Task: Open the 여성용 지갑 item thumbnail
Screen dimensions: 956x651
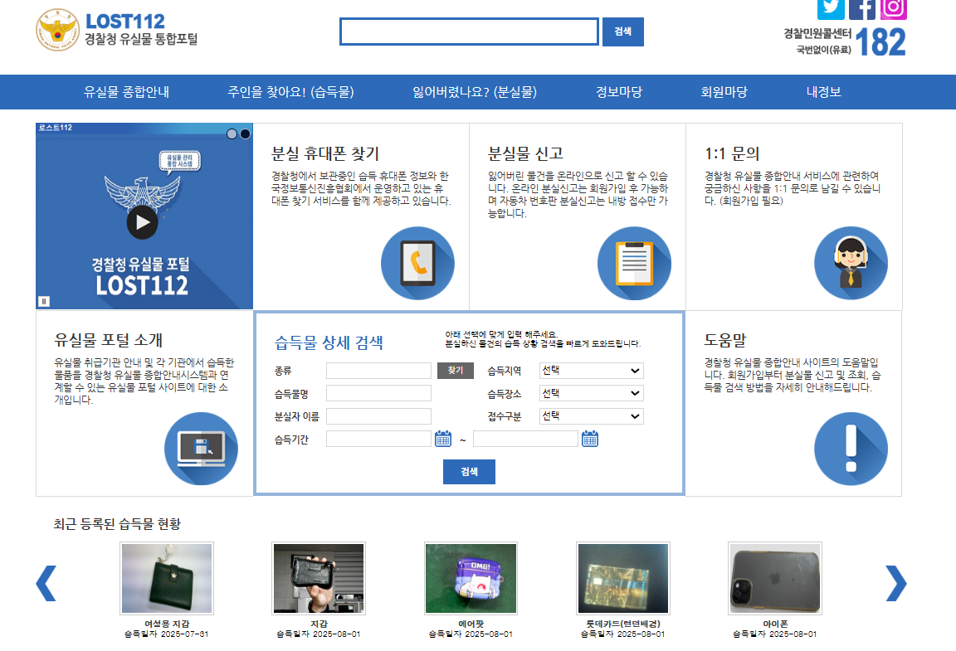Action: (x=167, y=579)
